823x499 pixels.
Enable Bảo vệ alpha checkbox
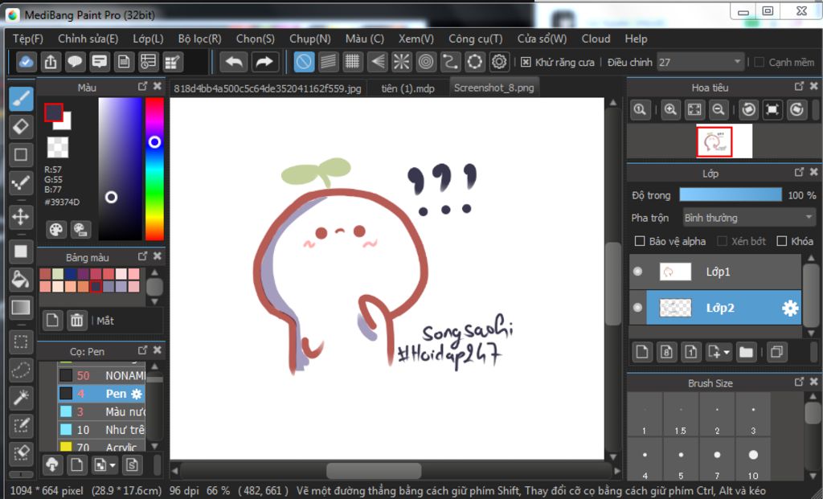pos(639,241)
